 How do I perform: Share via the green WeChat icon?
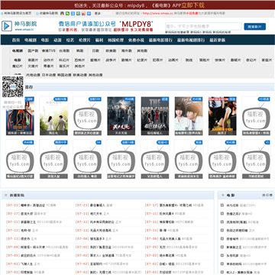pos(67,13)
